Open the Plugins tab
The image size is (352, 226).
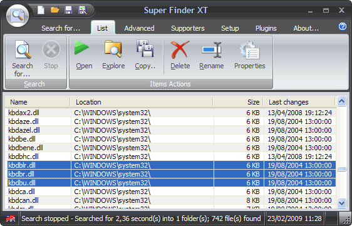point(266,28)
